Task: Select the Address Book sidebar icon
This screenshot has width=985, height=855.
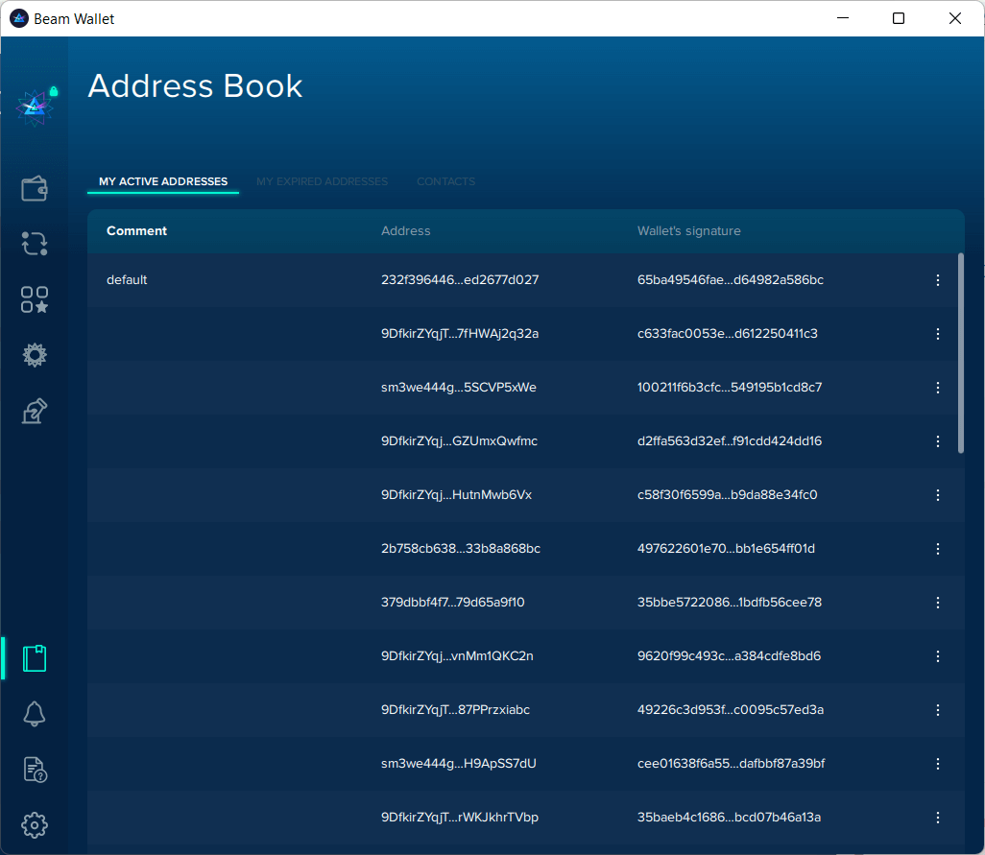Action: coord(35,658)
